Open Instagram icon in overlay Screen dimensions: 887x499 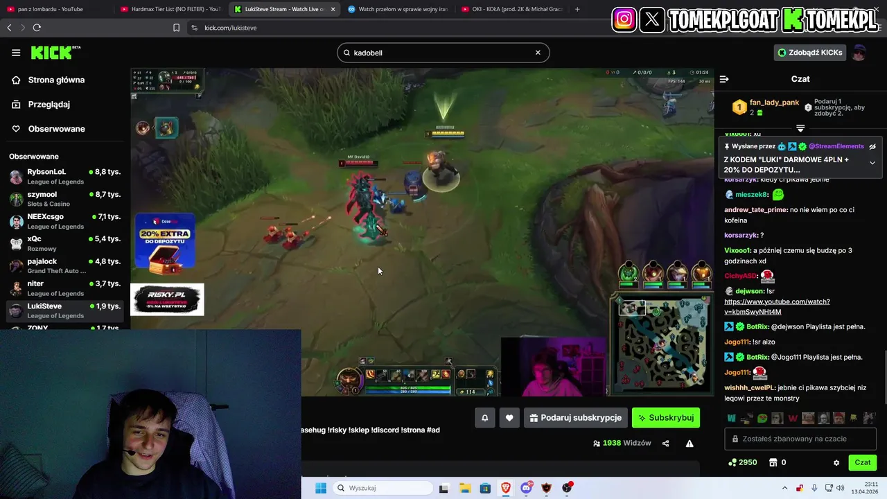(624, 19)
